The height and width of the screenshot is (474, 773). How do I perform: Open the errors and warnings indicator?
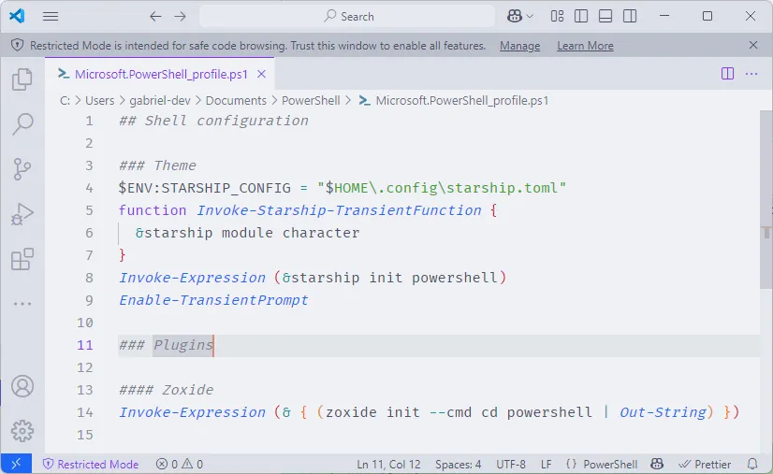click(180, 464)
